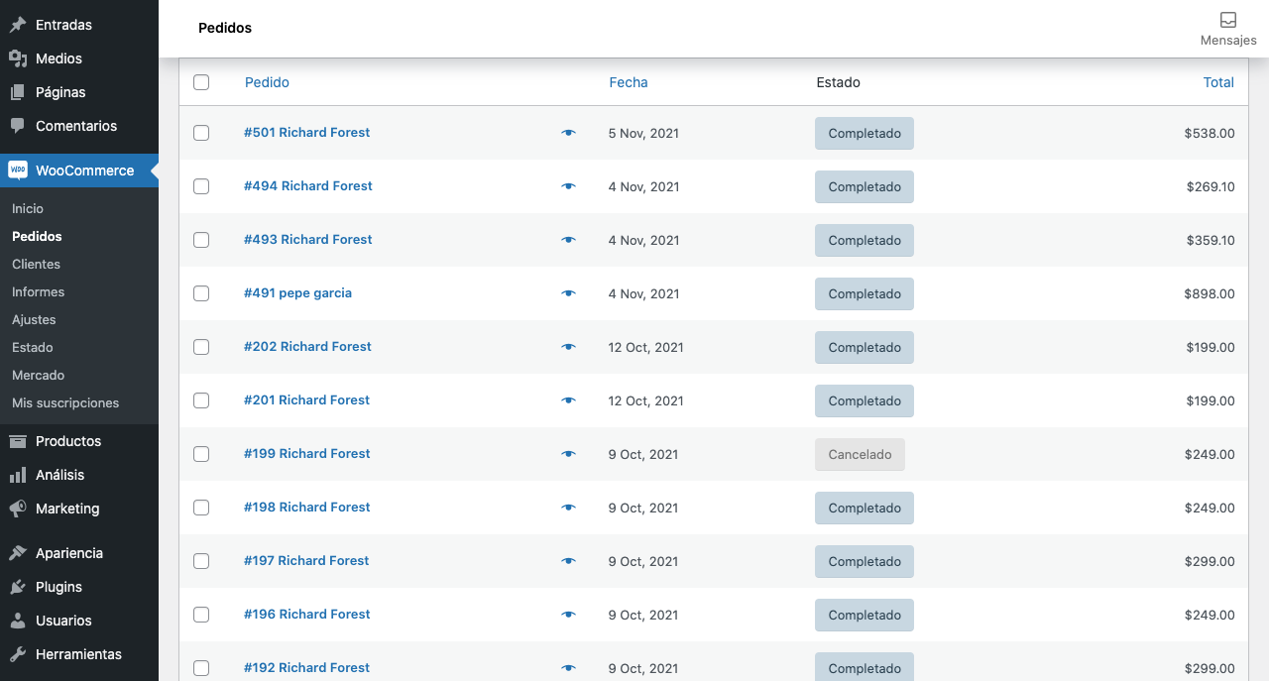Click the Plugins plug icon

pyautogui.click(x=18, y=587)
